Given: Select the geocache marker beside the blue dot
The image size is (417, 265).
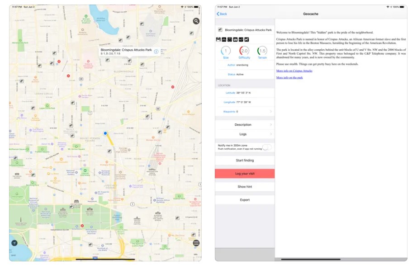Looking at the screenshot, I should [109, 151].
